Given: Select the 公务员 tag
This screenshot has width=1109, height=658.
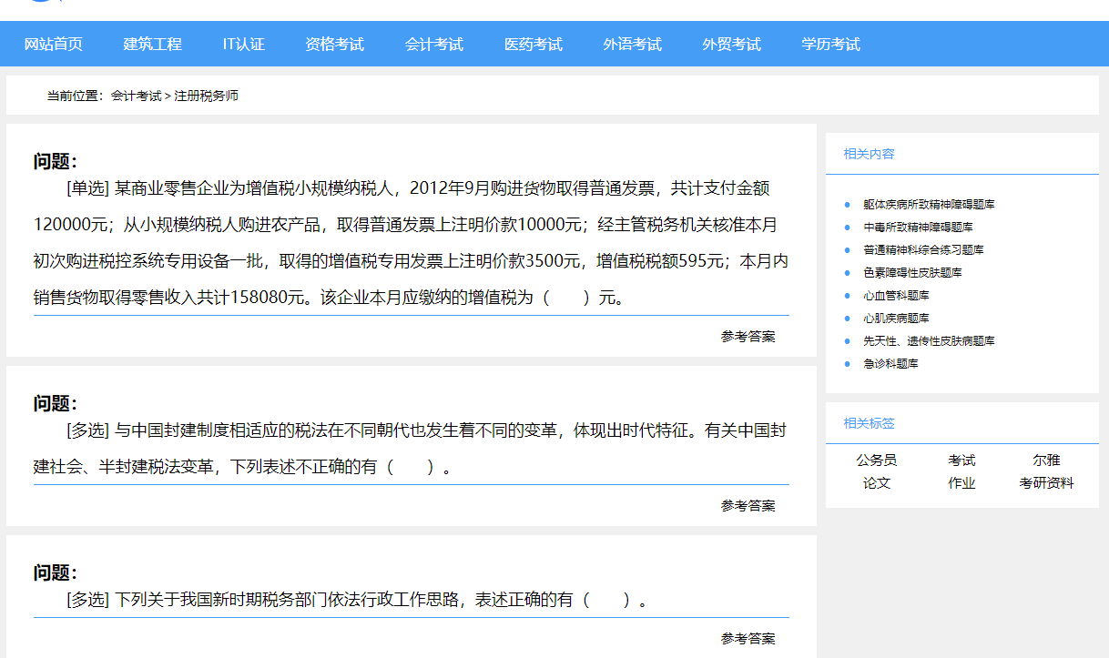Looking at the screenshot, I should point(877,461).
